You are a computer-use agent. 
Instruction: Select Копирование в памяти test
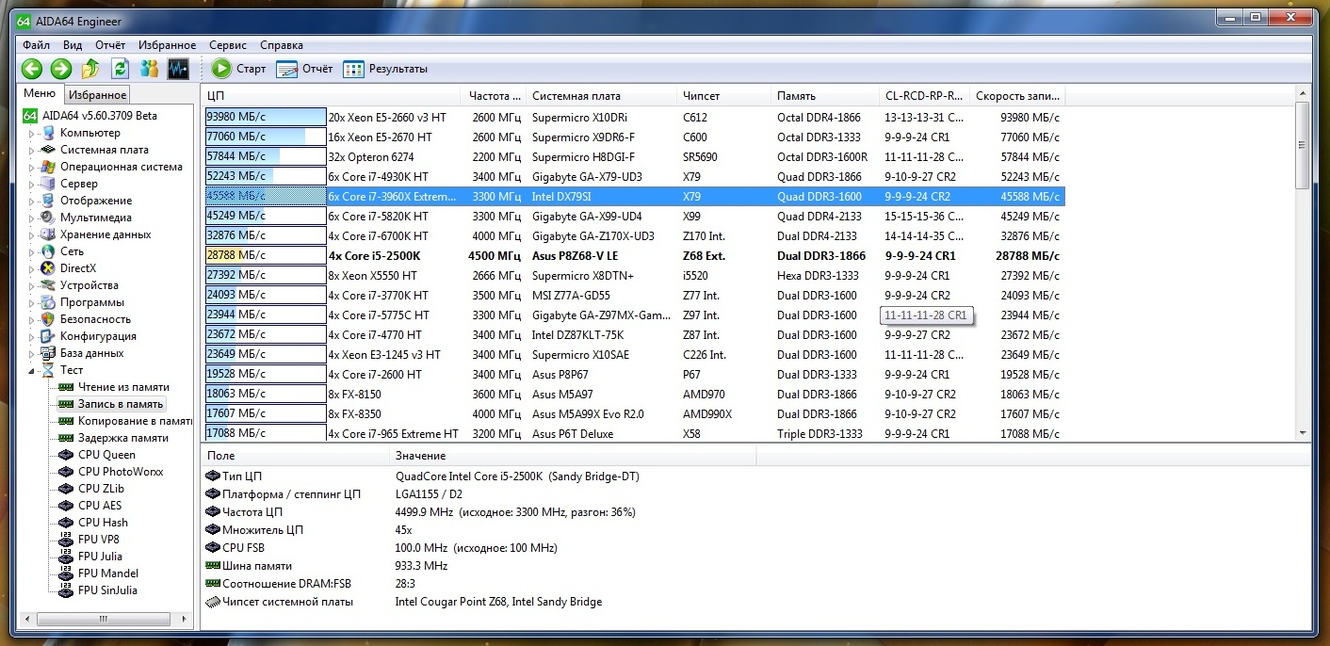[x=135, y=421]
